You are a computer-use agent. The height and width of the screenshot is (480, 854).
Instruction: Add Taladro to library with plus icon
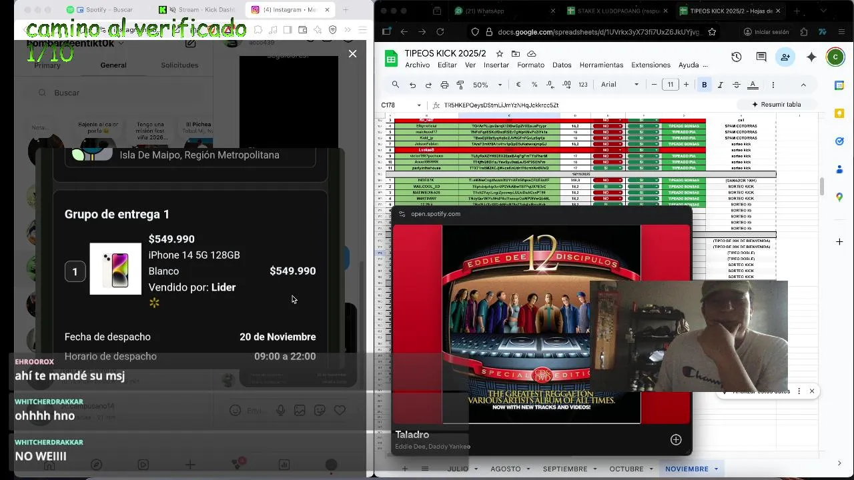tap(676, 439)
